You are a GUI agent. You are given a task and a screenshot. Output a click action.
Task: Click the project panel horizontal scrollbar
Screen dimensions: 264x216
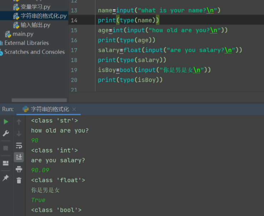coord(39,100)
